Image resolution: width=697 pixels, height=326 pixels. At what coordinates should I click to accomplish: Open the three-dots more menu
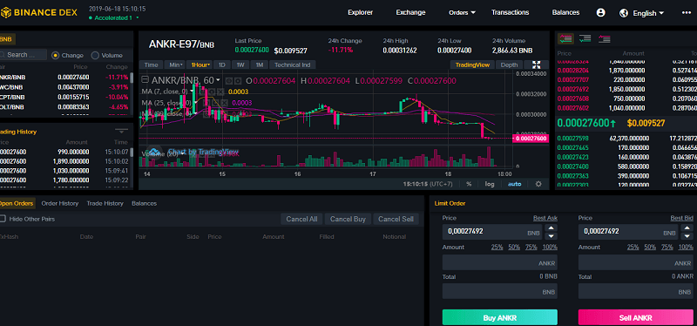[686, 13]
